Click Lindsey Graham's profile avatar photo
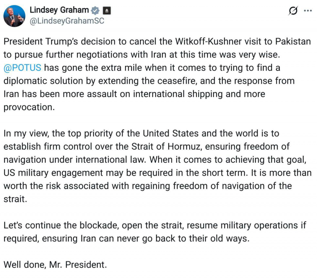 (14, 16)
